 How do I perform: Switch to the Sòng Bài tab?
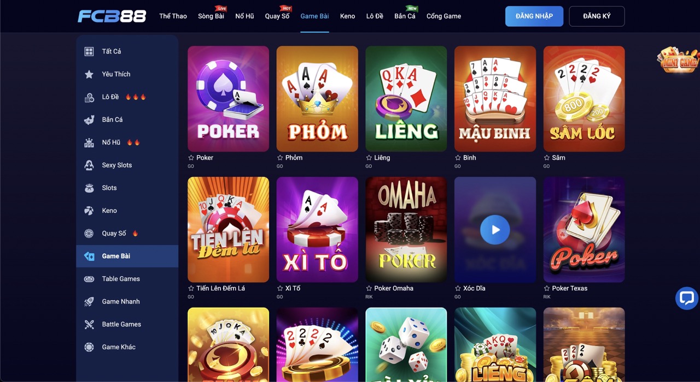tap(211, 16)
